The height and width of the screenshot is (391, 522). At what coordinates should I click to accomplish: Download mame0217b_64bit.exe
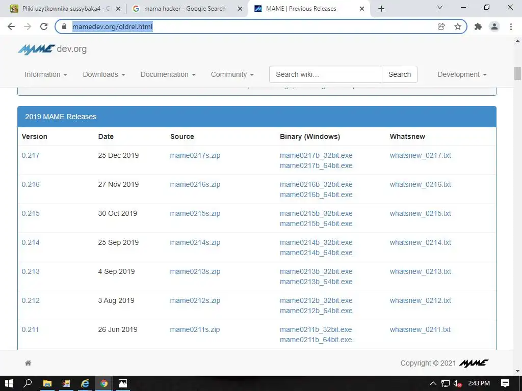[x=316, y=165]
